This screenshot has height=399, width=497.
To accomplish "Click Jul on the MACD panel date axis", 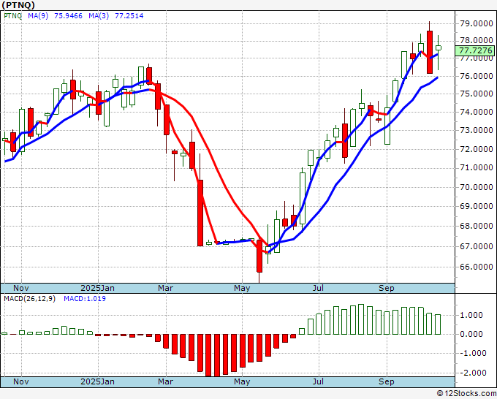I will click(318, 381).
